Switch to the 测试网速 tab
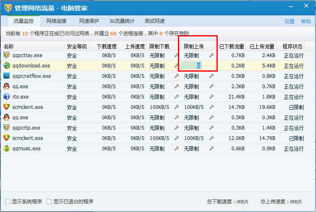 point(155,21)
